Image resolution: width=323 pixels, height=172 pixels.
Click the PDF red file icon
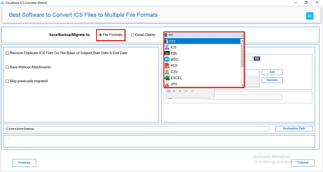pyautogui.click(x=167, y=66)
